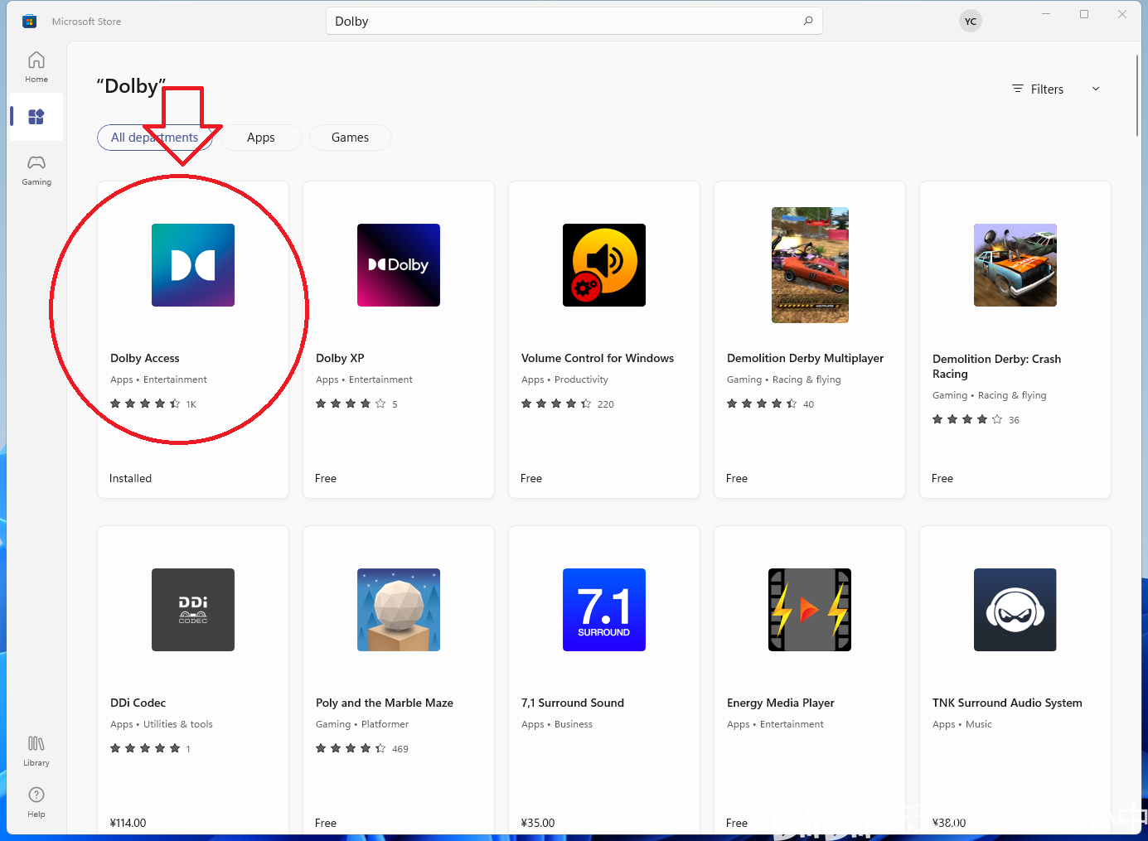
Task: Open the YC user account avatar
Action: point(971,22)
